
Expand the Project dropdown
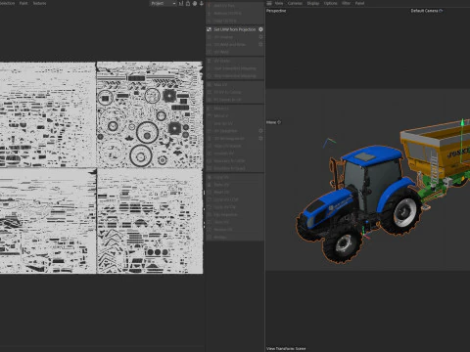[164, 3]
